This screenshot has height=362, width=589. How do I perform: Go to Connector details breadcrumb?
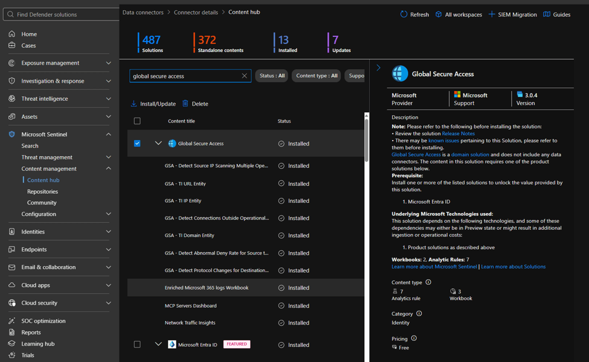[x=196, y=13]
